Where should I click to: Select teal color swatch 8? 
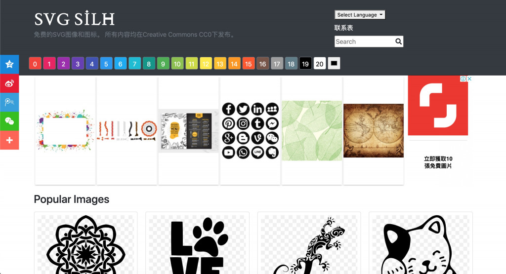[149, 64]
